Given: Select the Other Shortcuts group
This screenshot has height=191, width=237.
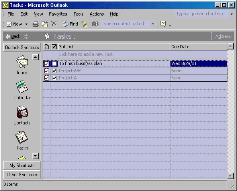Looking at the screenshot, I should point(22,175).
